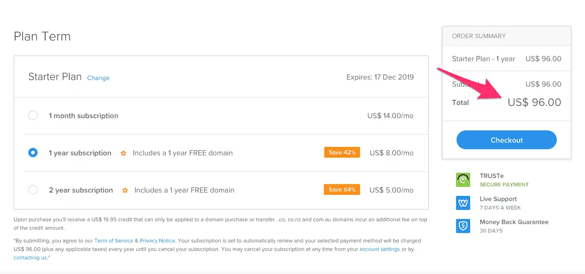Click the US$ 14.00/mo price
This screenshot has height=274, width=585.
pyautogui.click(x=391, y=116)
